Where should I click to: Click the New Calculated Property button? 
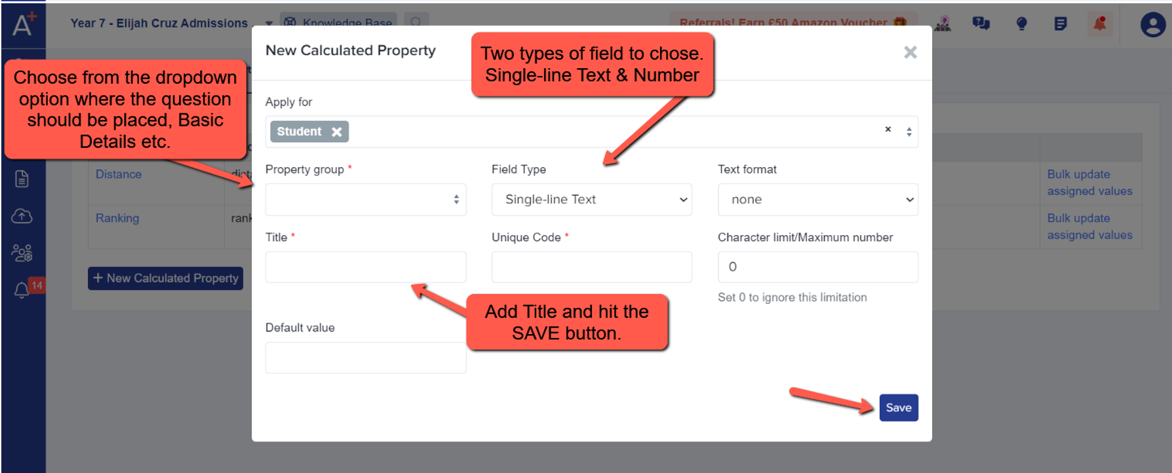(165, 278)
